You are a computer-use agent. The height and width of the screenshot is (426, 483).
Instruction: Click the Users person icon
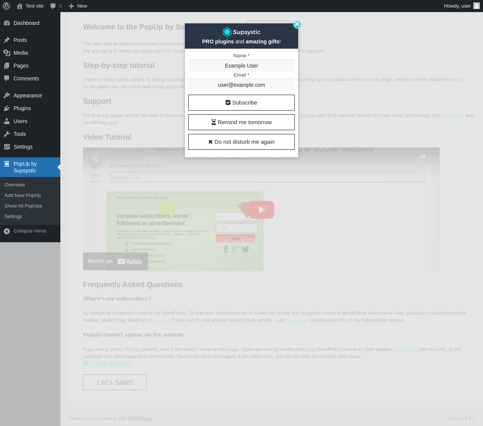coord(7,121)
